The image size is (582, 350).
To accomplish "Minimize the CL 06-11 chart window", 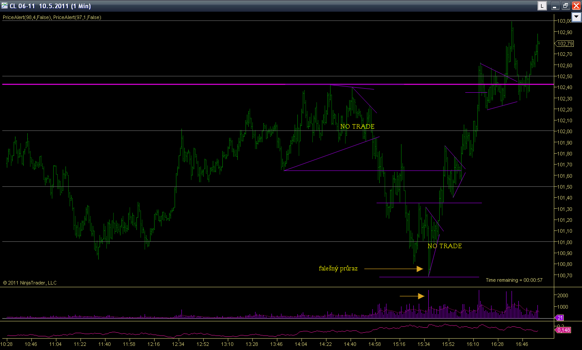I will (555, 6).
